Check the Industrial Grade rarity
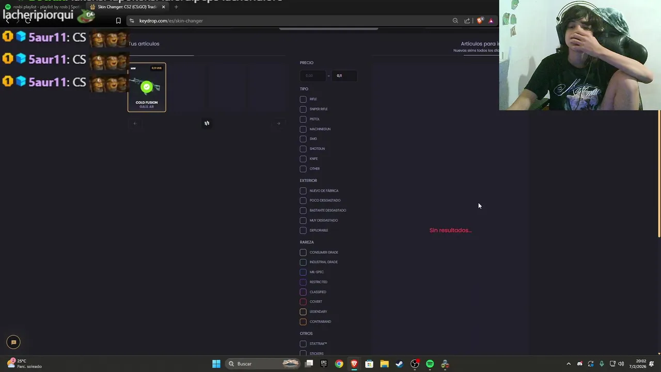661x372 pixels. point(303,262)
